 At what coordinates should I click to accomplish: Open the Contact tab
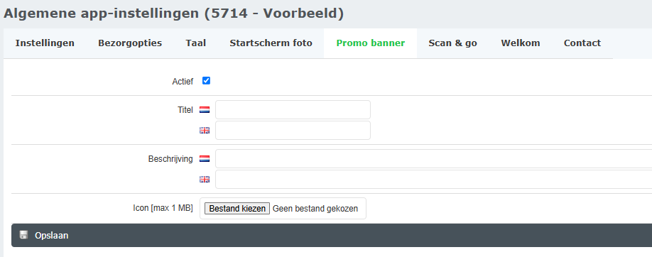[x=582, y=43]
